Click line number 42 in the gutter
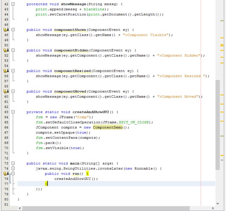 pos(6,4)
